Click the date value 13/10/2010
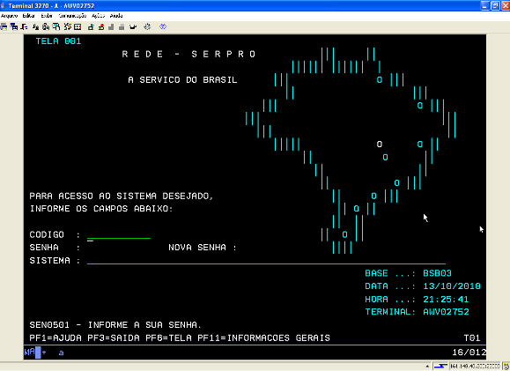 coord(452,286)
